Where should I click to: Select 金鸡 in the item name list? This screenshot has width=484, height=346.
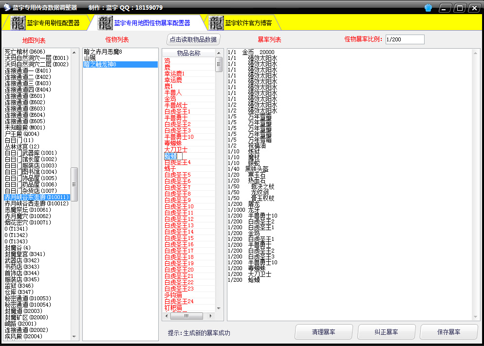(170, 99)
